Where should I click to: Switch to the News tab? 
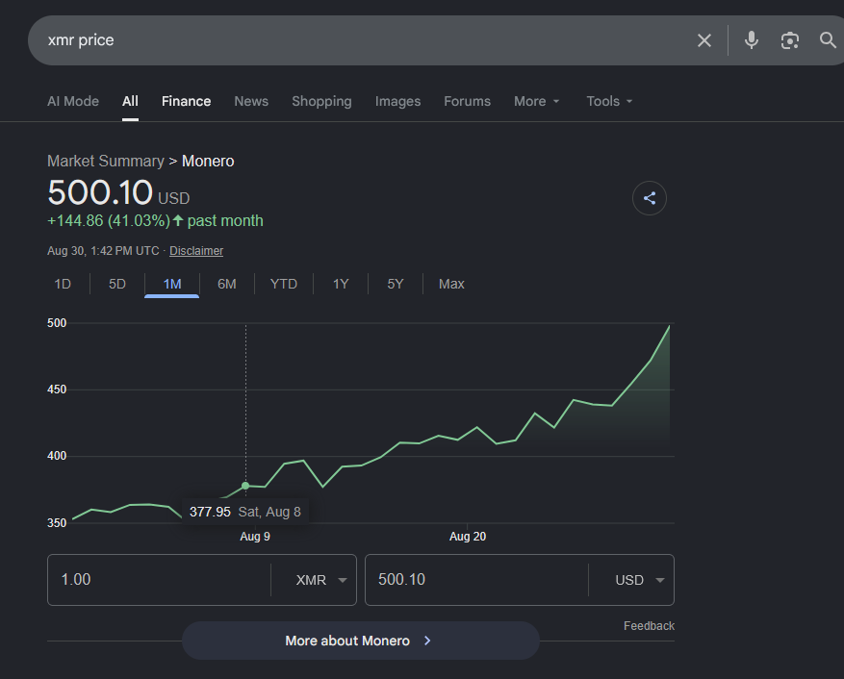[x=251, y=101]
